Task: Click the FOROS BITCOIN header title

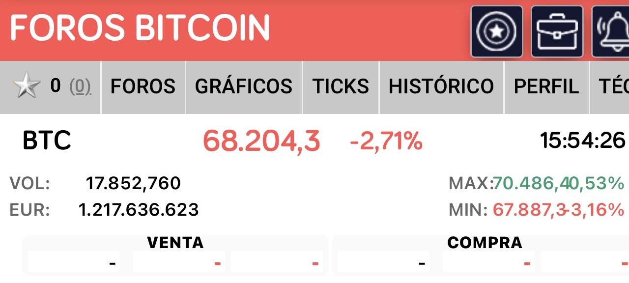Action: point(140,28)
